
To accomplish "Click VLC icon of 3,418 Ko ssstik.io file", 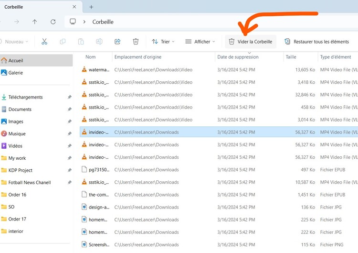I will [84, 82].
